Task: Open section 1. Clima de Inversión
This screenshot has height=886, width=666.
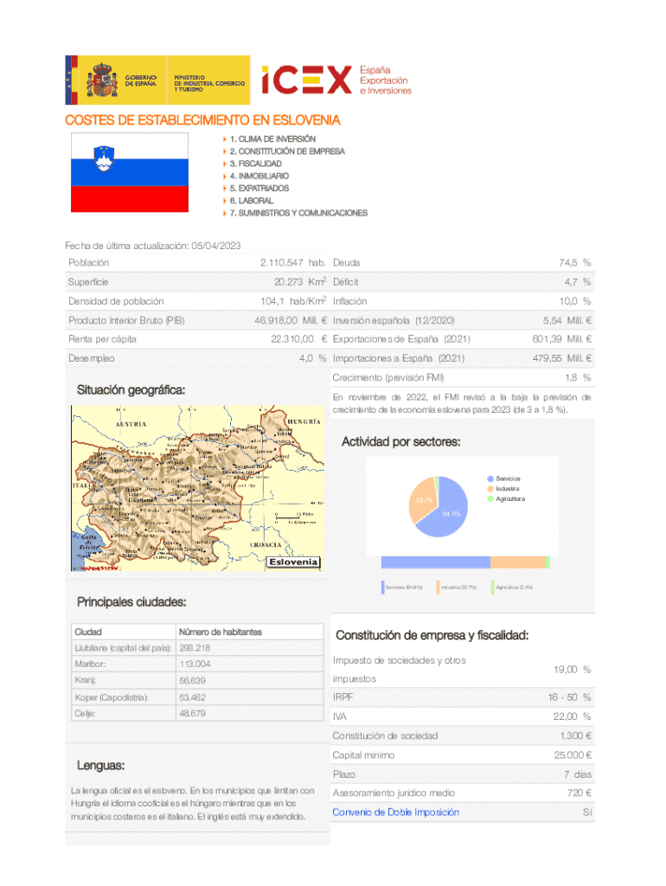Action: (272, 138)
